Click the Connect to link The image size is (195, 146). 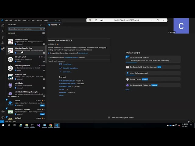tap(67, 72)
